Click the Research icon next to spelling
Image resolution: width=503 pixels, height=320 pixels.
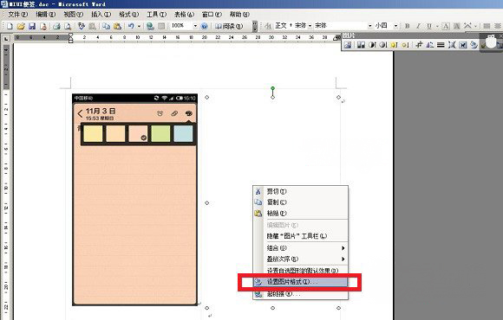92,26
